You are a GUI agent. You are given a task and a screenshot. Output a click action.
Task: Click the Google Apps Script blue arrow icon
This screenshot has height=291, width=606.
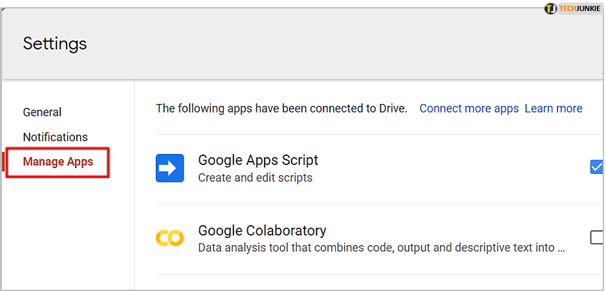[x=169, y=168]
